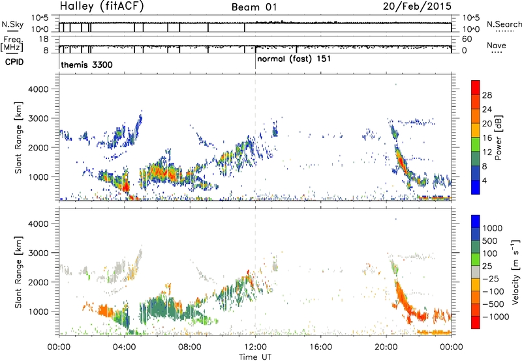Click the 28 label on Power colorbar
Viewport: 522px width, 361px height.
click(487, 95)
